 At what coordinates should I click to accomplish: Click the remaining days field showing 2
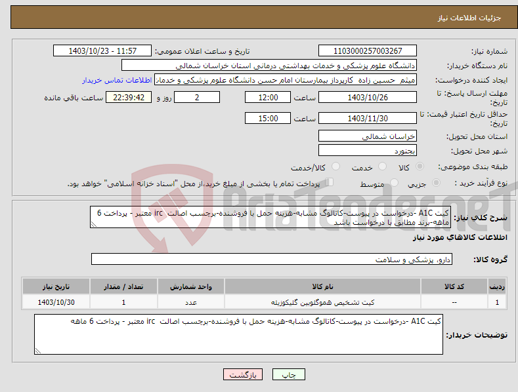point(197,97)
